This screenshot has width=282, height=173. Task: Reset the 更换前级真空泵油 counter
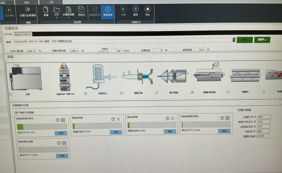tap(224, 131)
